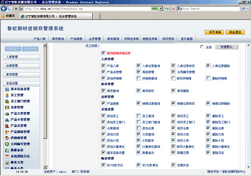The image size is (251, 176).
Task: Switch to the 会员管理 menu item
Action: point(94,38)
